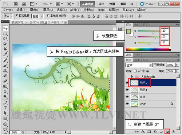The height and width of the screenshot is (135, 182).
Task: Select the Rectangular Marquee tool
Action: tap(5, 33)
